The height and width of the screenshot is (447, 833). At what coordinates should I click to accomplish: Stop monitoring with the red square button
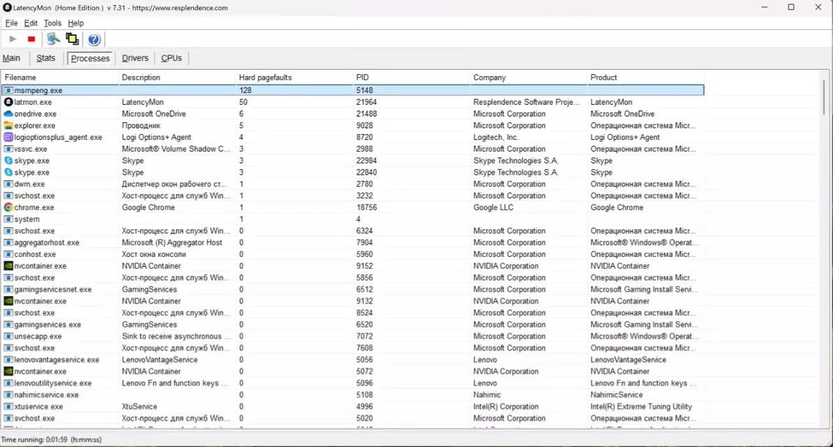click(x=31, y=39)
